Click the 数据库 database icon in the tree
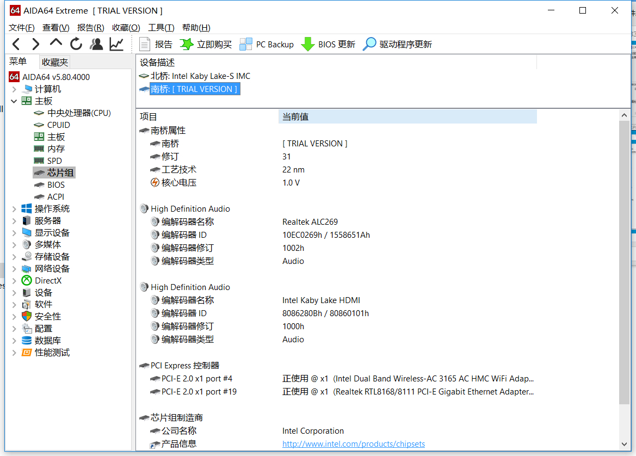This screenshot has width=636, height=456. 26,341
